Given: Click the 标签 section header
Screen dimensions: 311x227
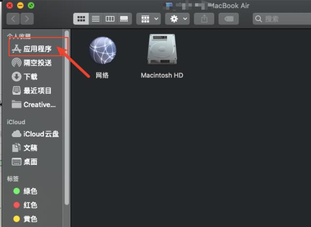Looking at the screenshot, I should pos(13,179).
